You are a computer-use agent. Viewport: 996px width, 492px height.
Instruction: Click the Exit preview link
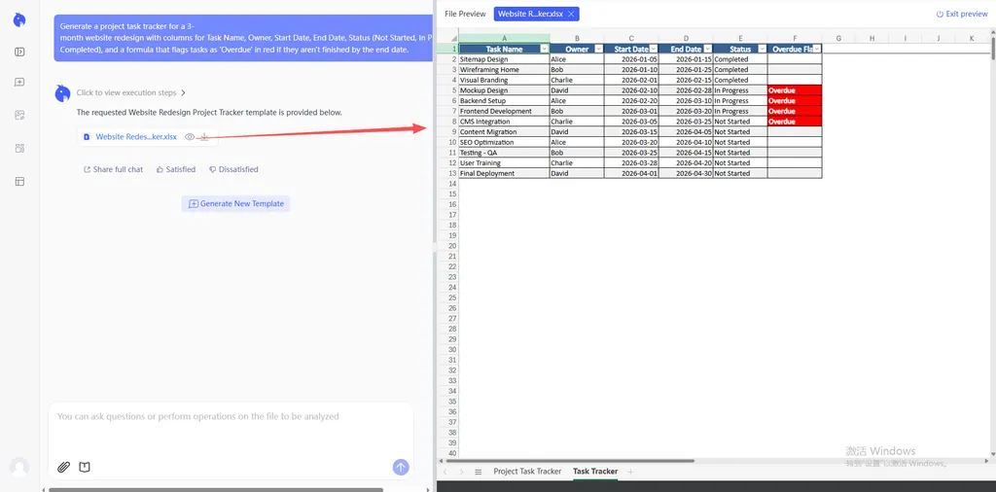(962, 14)
